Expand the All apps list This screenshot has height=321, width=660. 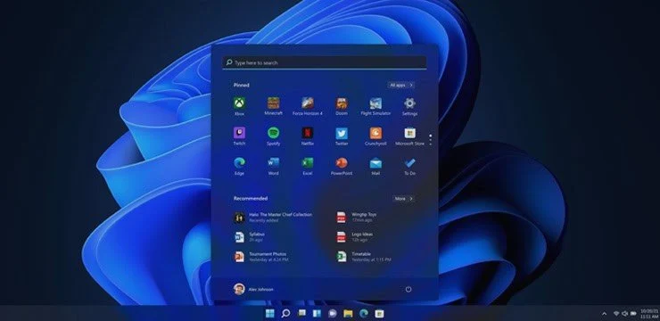[x=401, y=85]
